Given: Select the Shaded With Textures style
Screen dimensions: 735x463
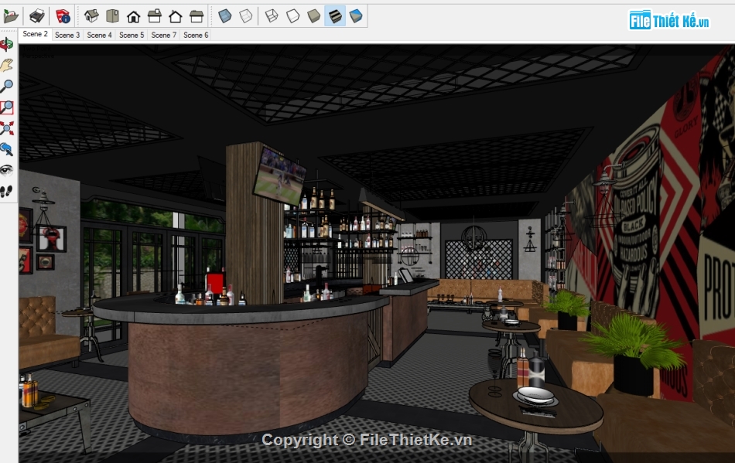Looking at the screenshot, I should (335, 16).
